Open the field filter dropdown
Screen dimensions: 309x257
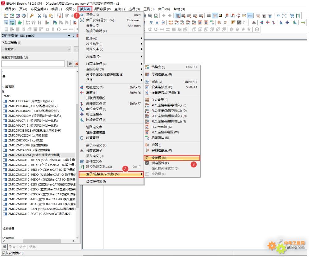pos(69,49)
